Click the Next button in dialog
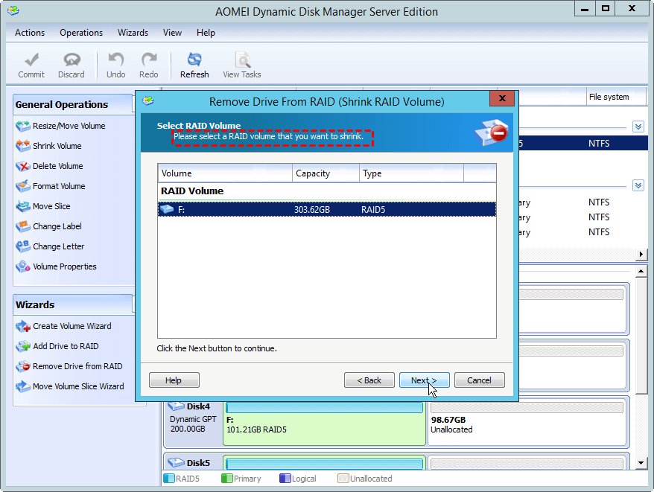Screen dimensions: 654x492 click(424, 380)
